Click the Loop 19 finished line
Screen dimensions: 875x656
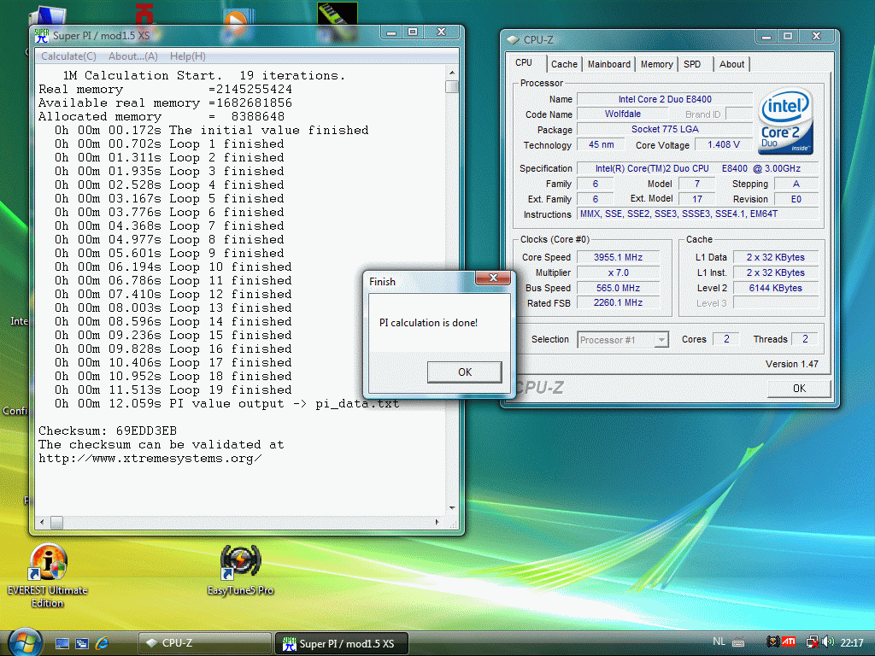pyautogui.click(x=173, y=389)
